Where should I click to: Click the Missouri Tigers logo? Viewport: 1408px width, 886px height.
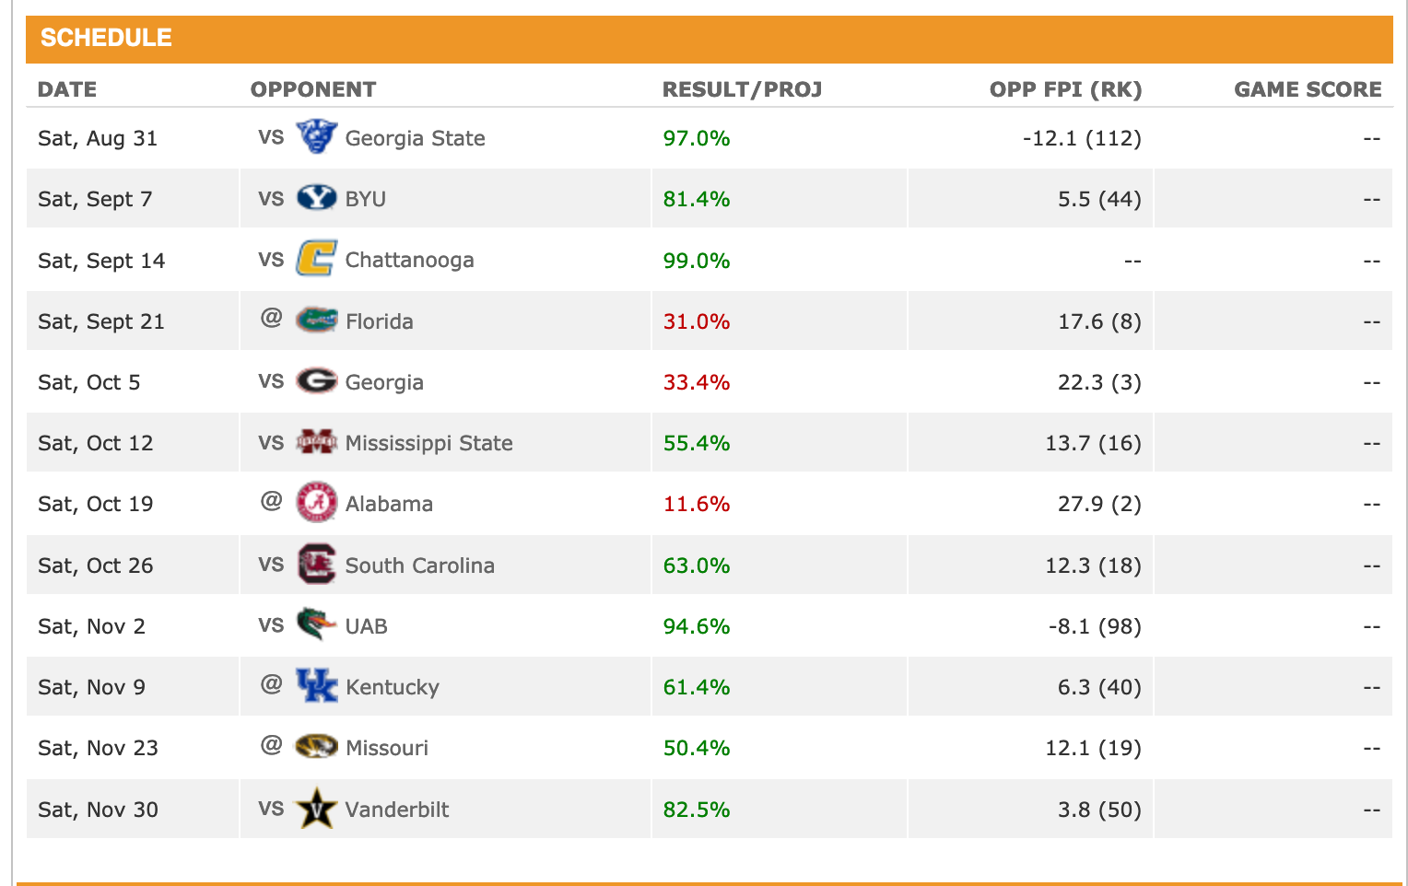click(x=316, y=747)
